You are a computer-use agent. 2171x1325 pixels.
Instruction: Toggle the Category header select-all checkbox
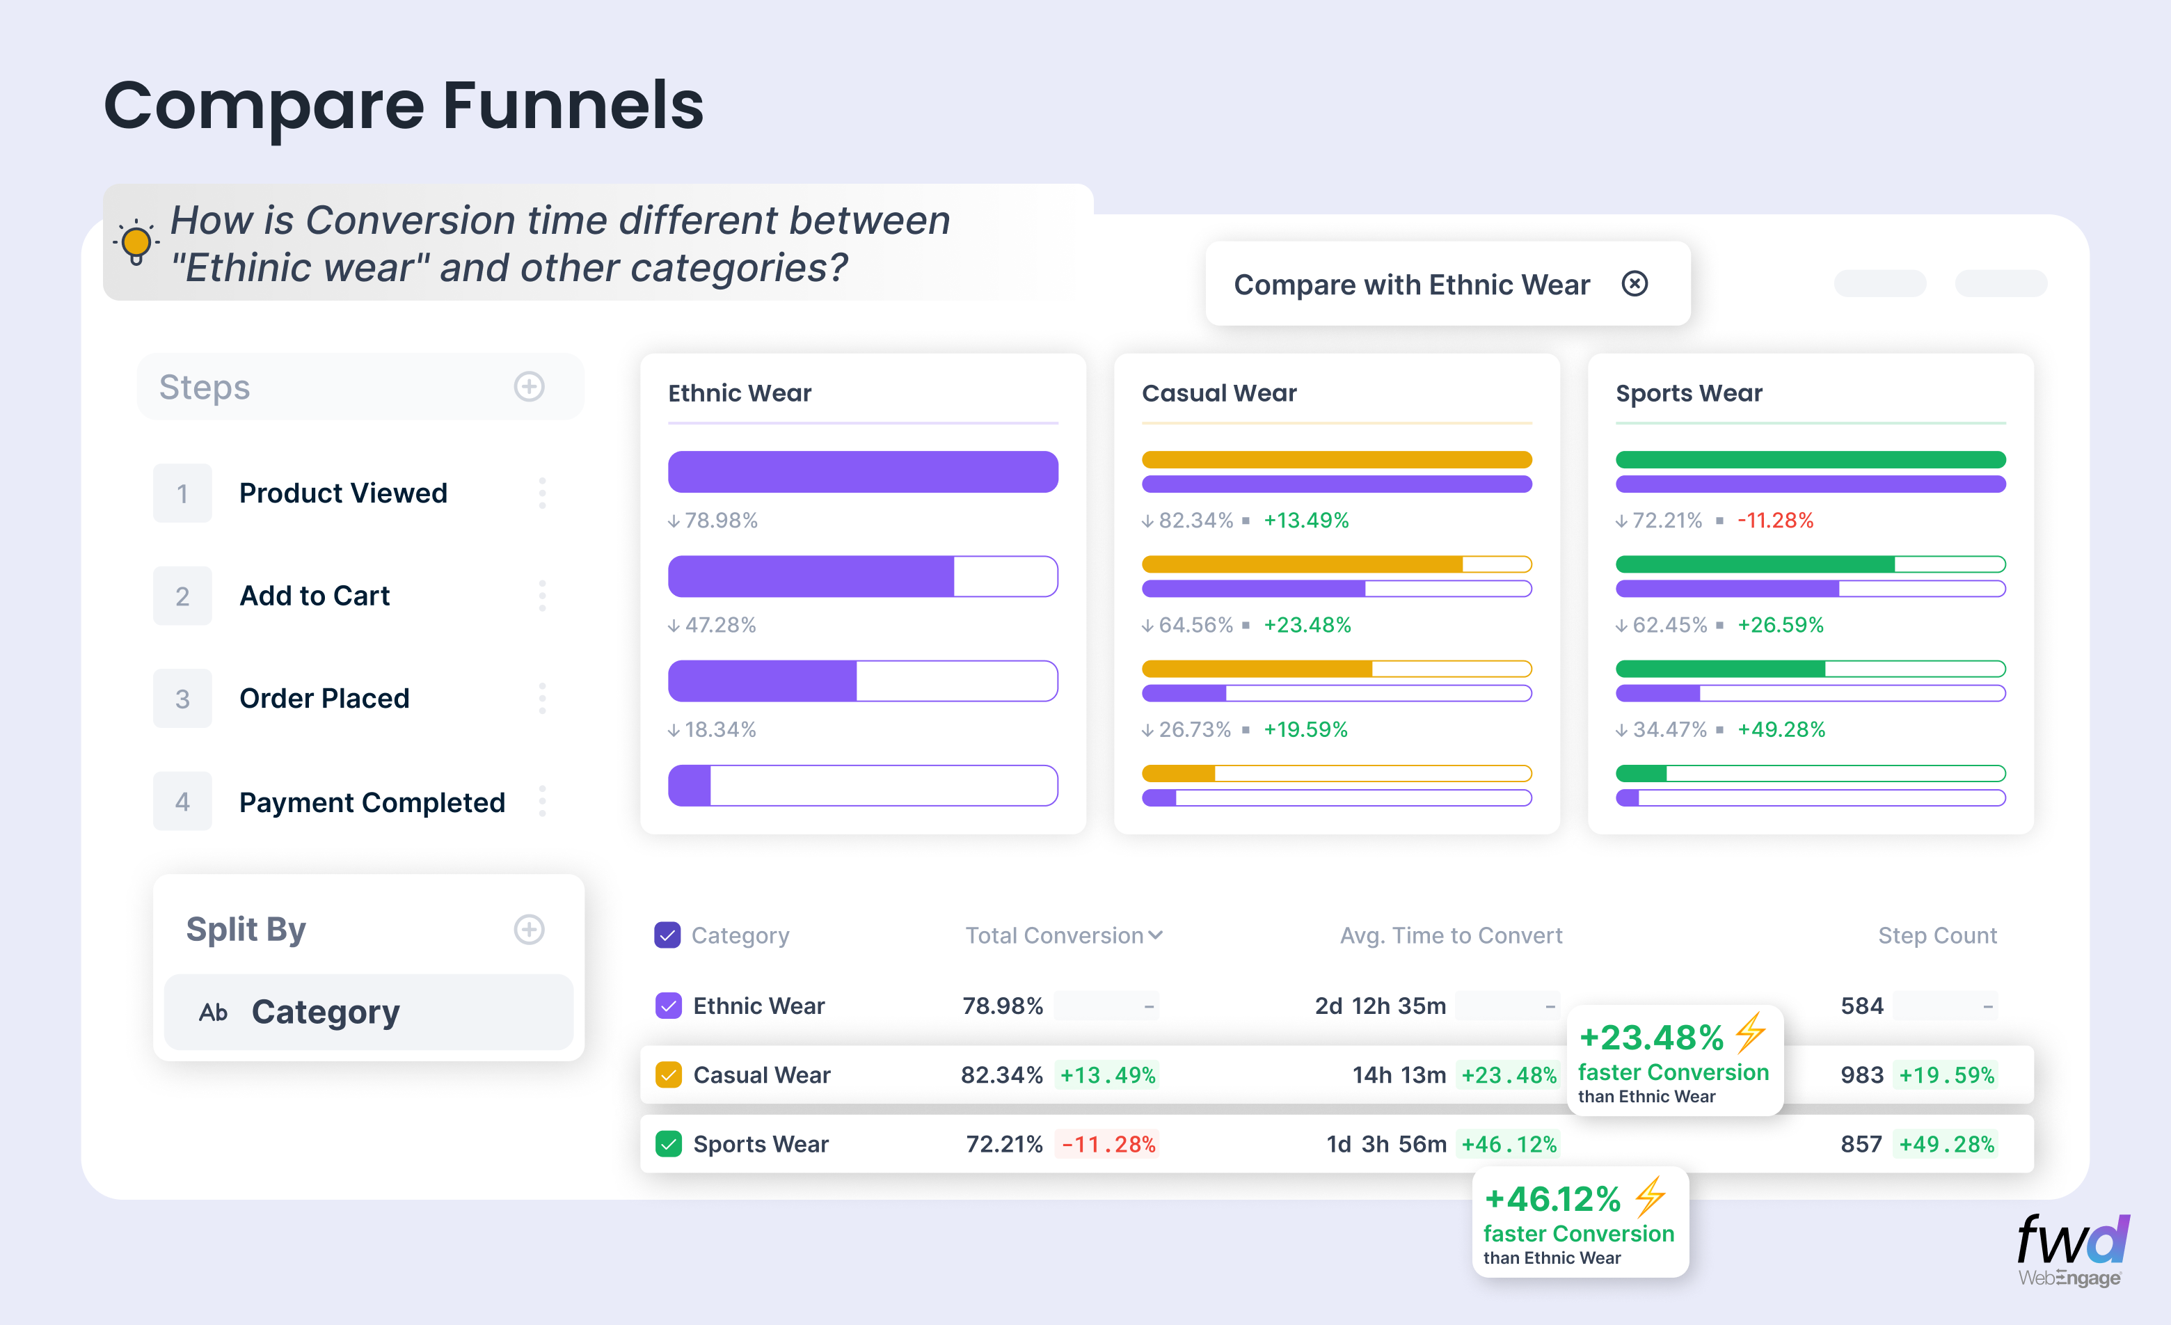click(667, 935)
